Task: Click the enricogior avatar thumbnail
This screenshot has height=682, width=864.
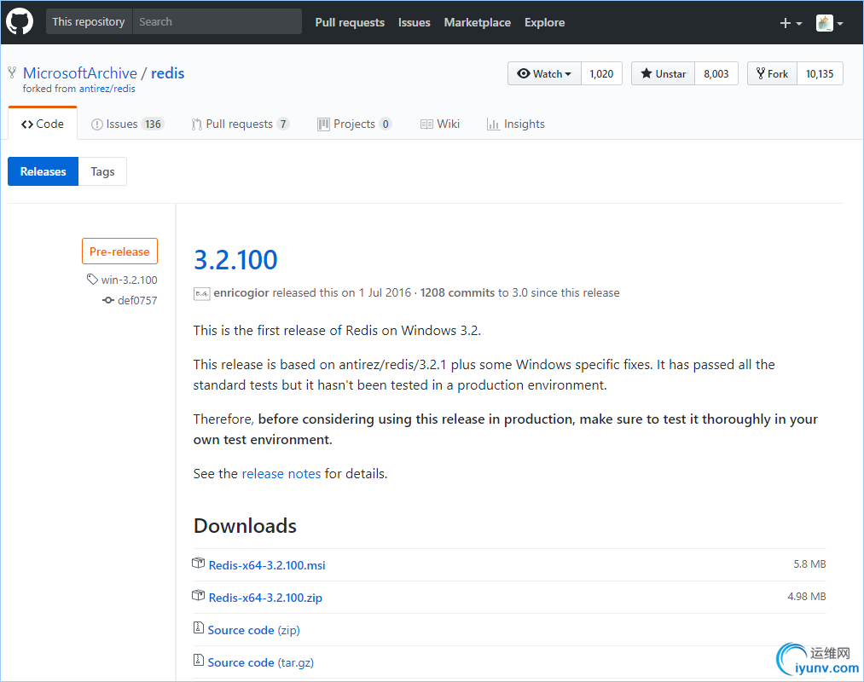Action: pyautogui.click(x=201, y=293)
